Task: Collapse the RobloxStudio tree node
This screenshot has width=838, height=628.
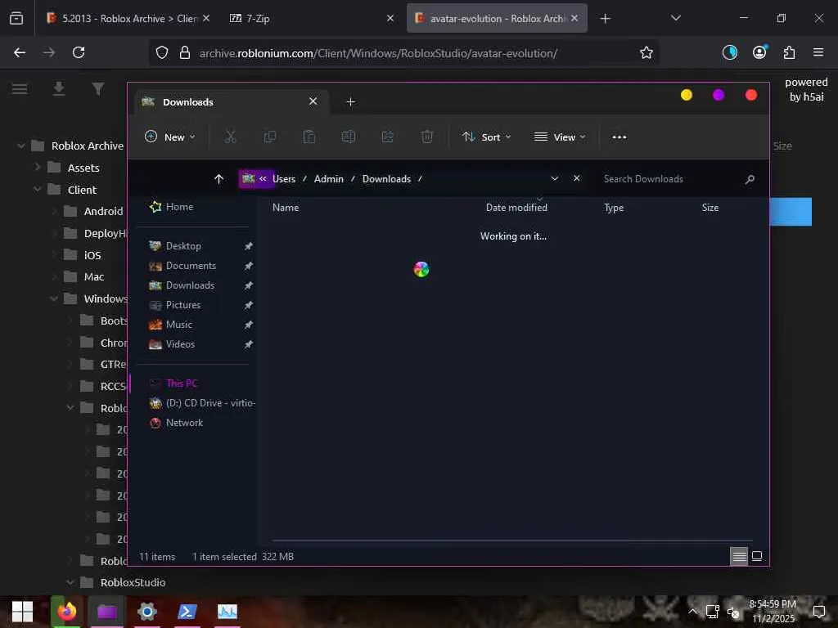Action: [x=70, y=582]
